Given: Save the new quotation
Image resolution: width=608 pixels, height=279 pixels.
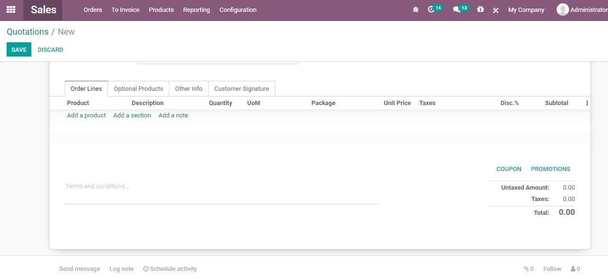Looking at the screenshot, I should [x=19, y=49].
